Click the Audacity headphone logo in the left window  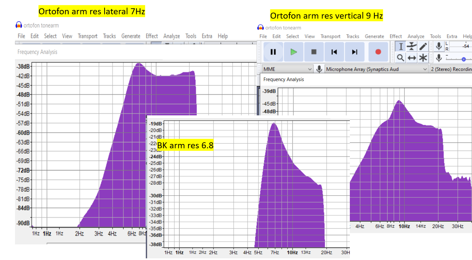tap(19, 25)
